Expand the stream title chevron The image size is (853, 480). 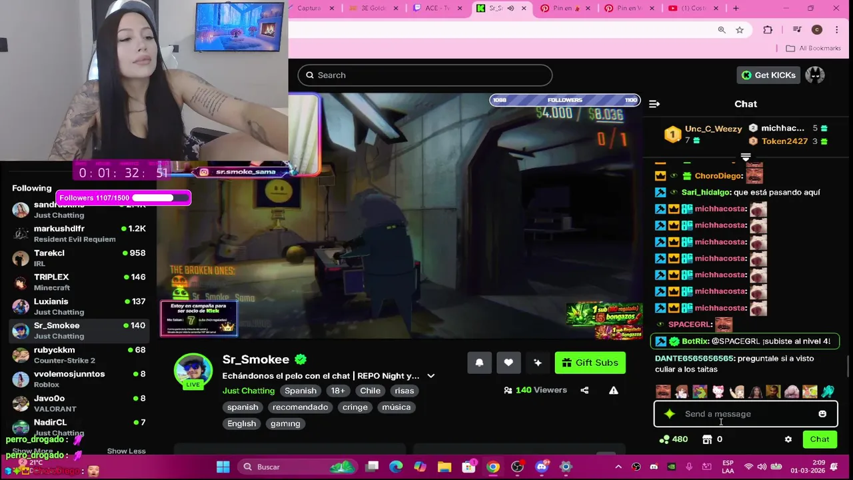pos(430,376)
